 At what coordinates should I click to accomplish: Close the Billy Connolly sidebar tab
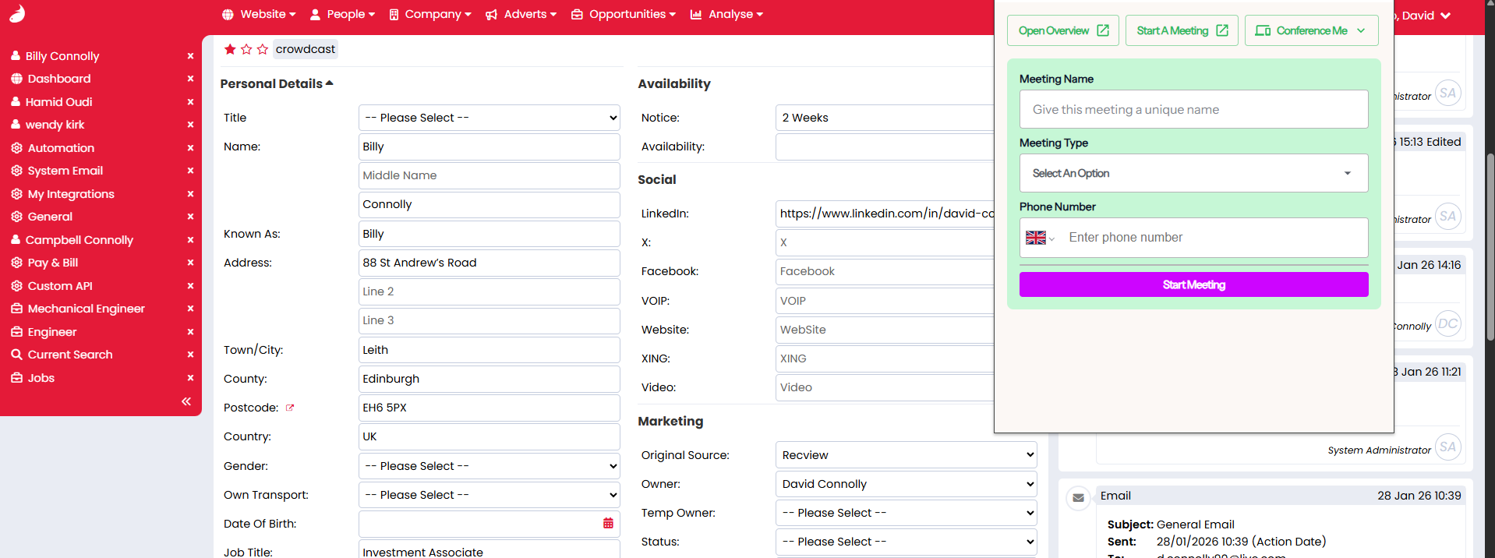190,56
